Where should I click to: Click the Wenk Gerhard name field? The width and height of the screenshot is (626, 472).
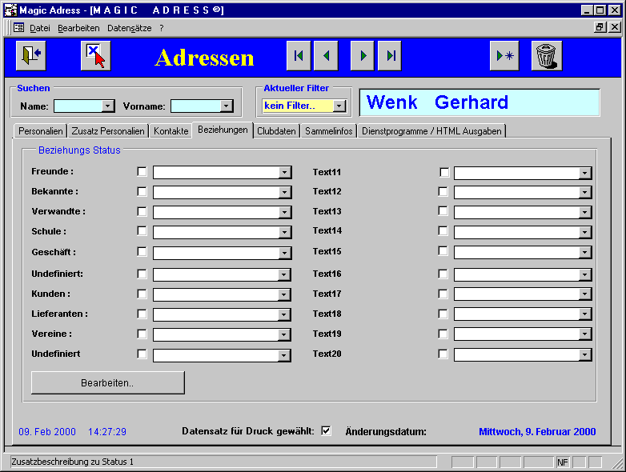pyautogui.click(x=479, y=102)
